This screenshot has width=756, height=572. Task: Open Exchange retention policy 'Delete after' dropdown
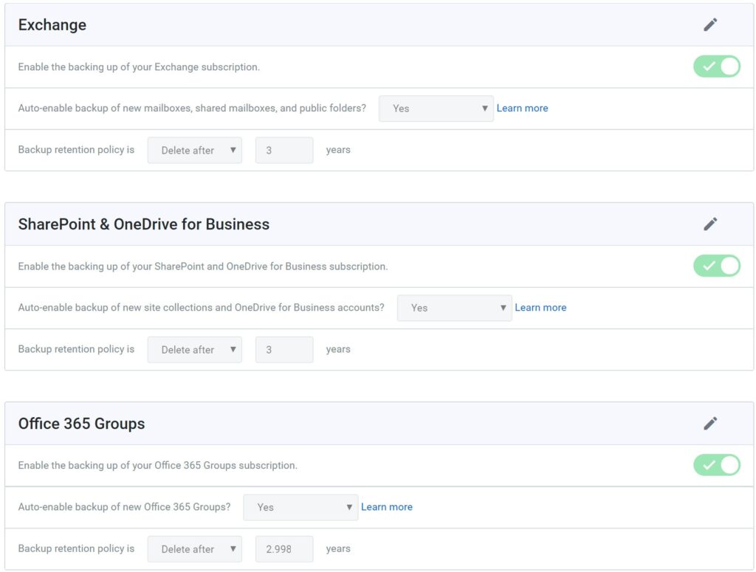pos(195,151)
